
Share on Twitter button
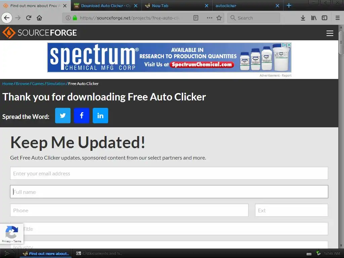point(63,116)
